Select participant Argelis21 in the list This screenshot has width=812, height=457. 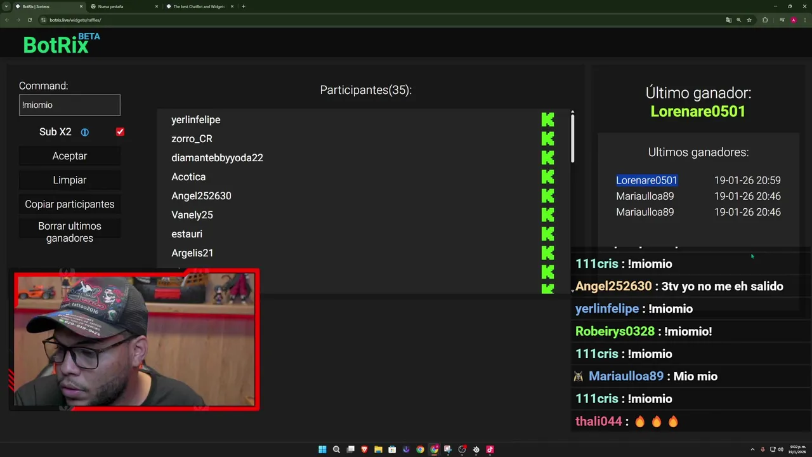tap(192, 253)
